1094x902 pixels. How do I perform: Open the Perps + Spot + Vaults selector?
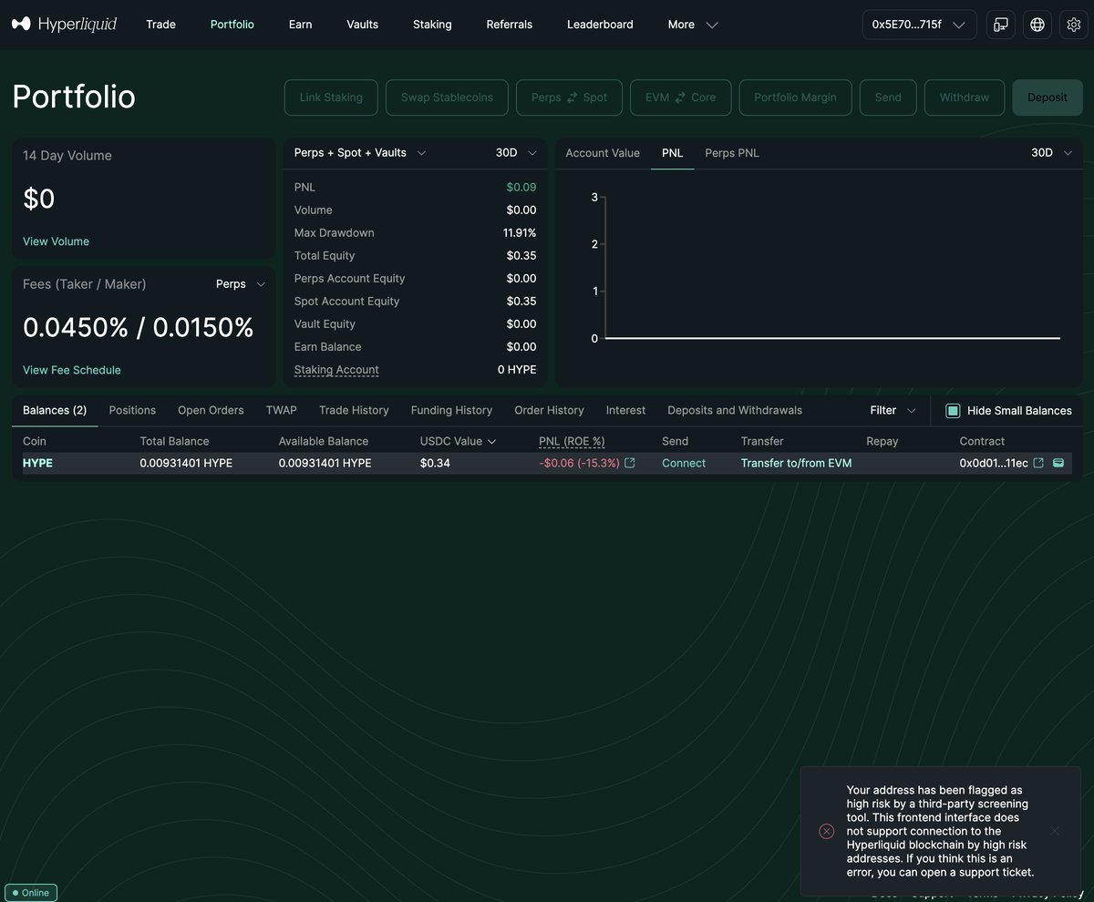click(360, 153)
